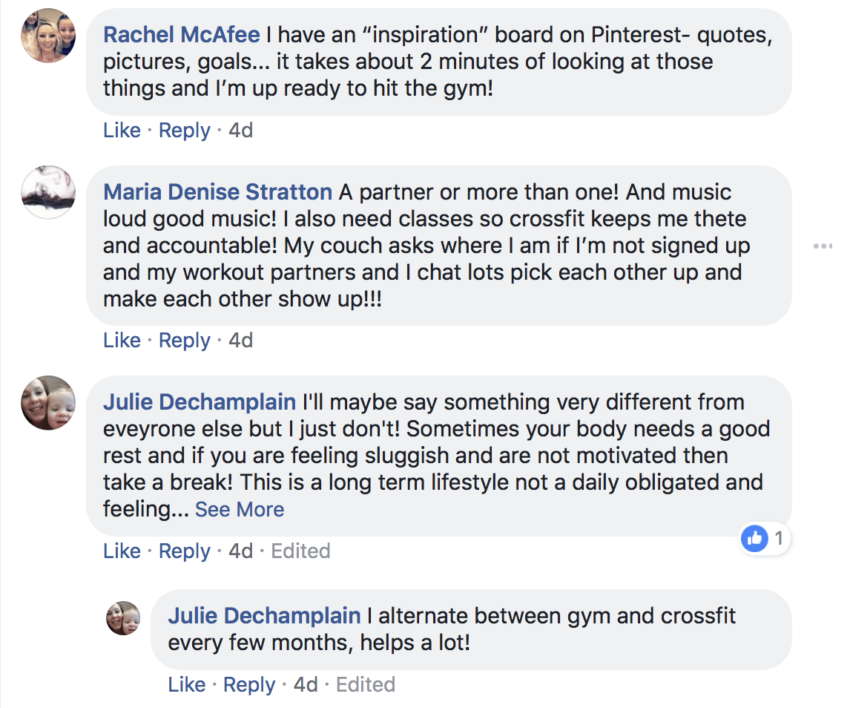This screenshot has width=850, height=708.
Task: Reply to Rachel McAfee's comment
Action: click(184, 131)
